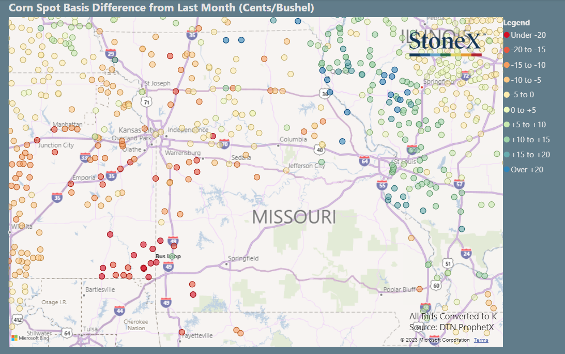565x354 pixels.
Task: Click the Interstate 35 shield near Wichita
Action: tap(57, 197)
